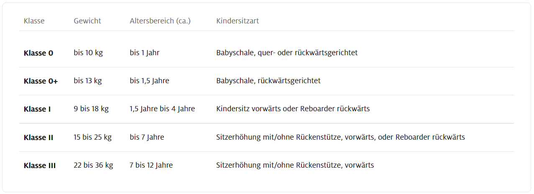Click the 'bis 7 Jahre' age cell

click(x=147, y=137)
